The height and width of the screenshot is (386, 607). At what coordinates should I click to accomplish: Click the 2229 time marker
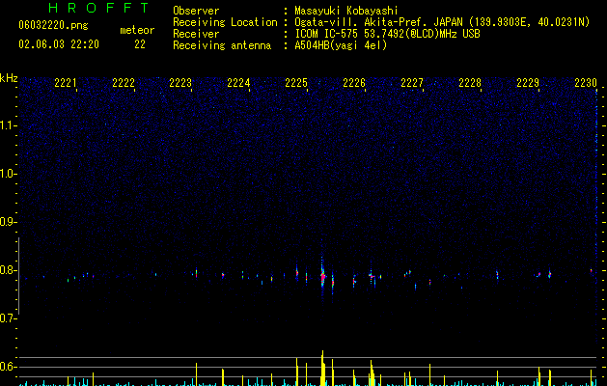pyautogui.click(x=528, y=83)
